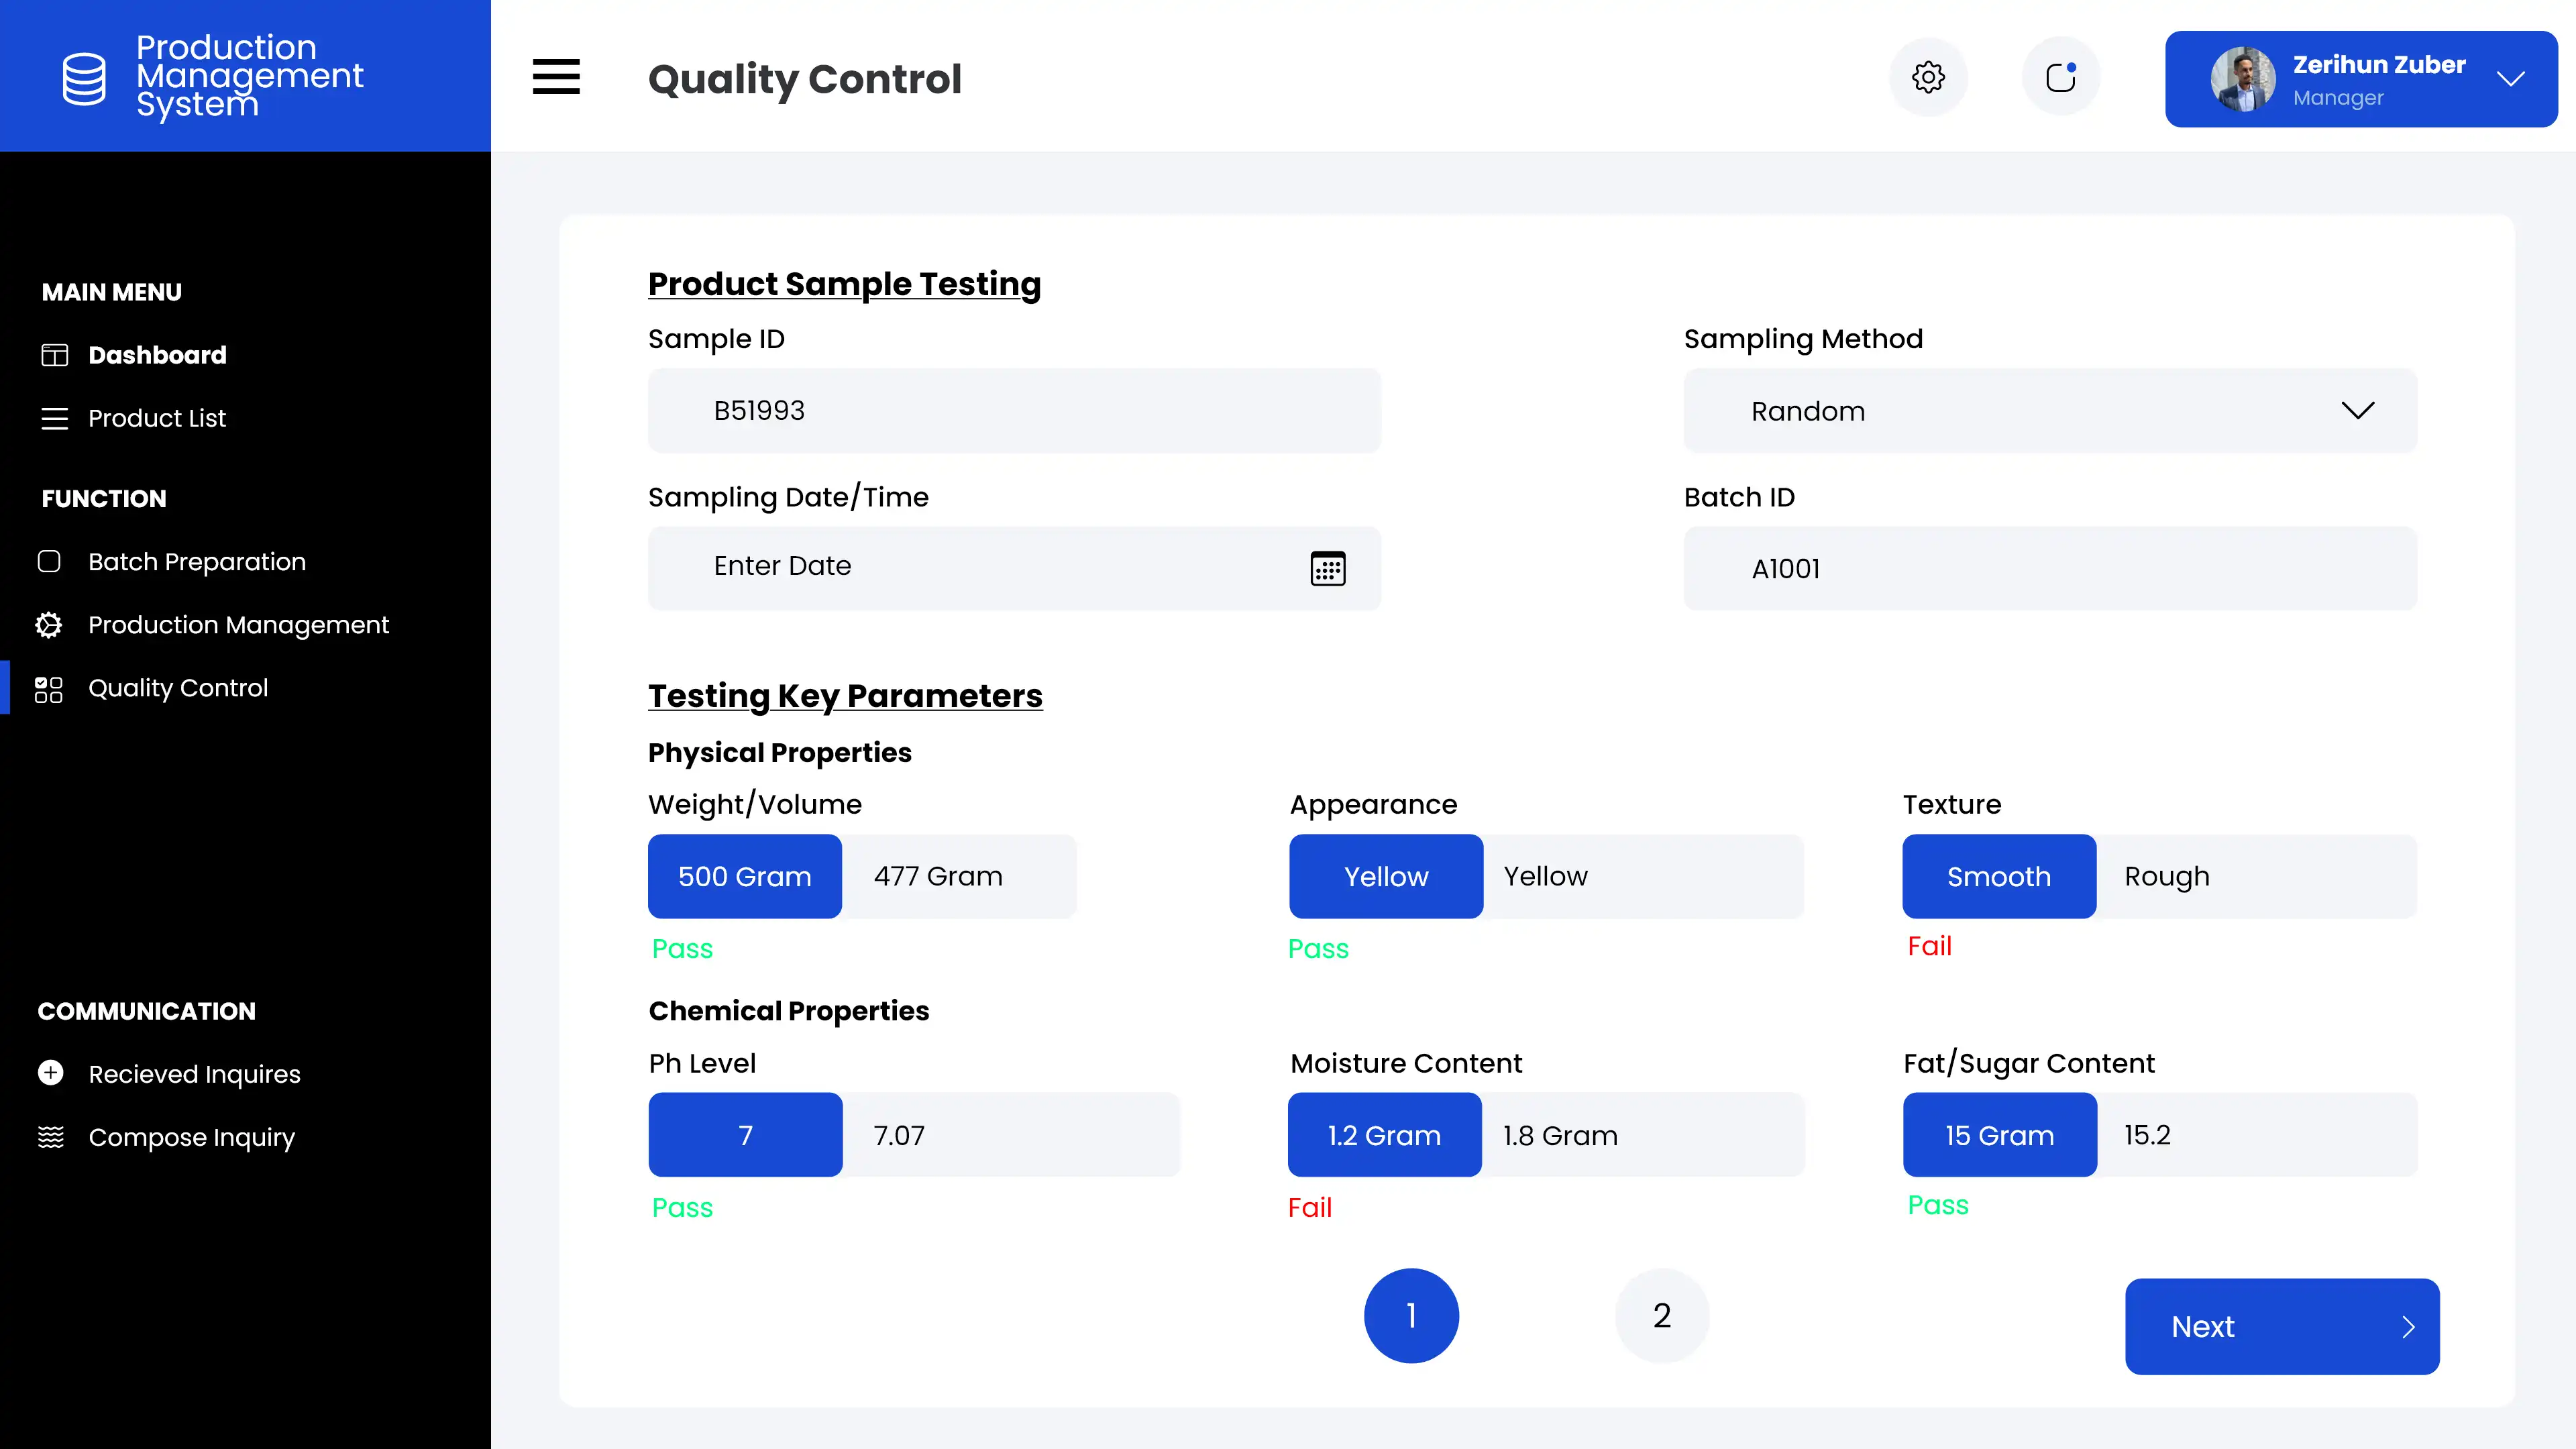Open Product List from the sidebar

157,418
